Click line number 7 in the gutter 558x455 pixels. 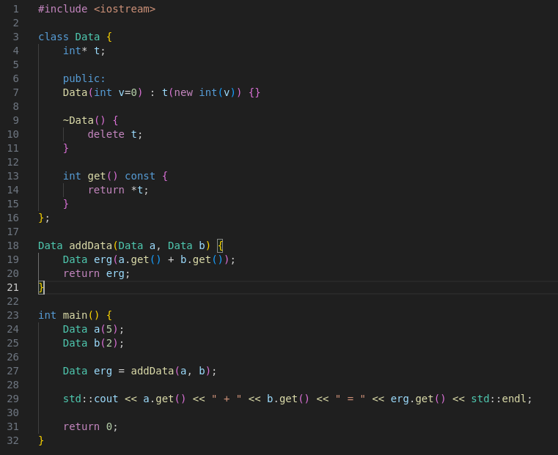tap(15, 92)
